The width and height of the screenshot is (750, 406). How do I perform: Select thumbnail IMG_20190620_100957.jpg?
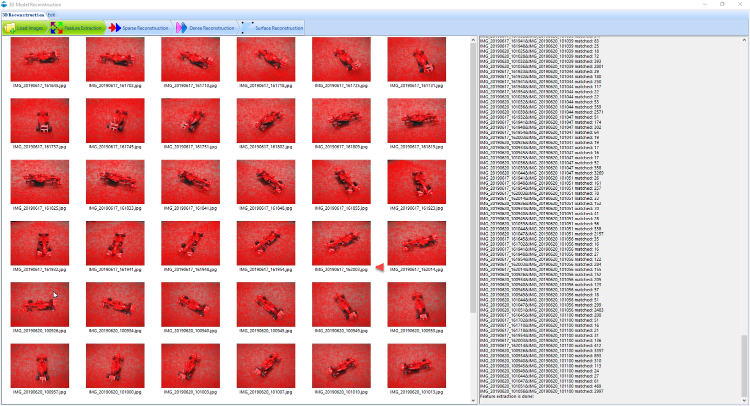coord(39,366)
